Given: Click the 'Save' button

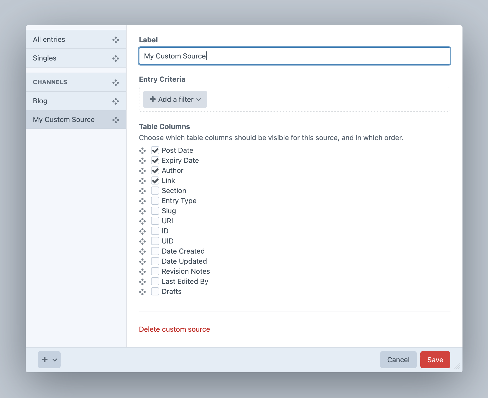Looking at the screenshot, I should (x=435, y=360).
